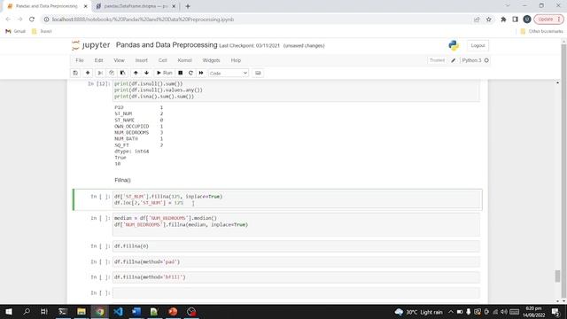Click the notebook vertical scrollbar thumb
The image size is (567, 319).
point(557,276)
